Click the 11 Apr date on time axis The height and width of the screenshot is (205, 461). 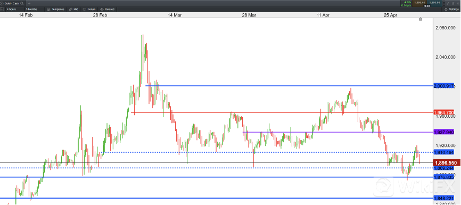[x=323, y=15]
